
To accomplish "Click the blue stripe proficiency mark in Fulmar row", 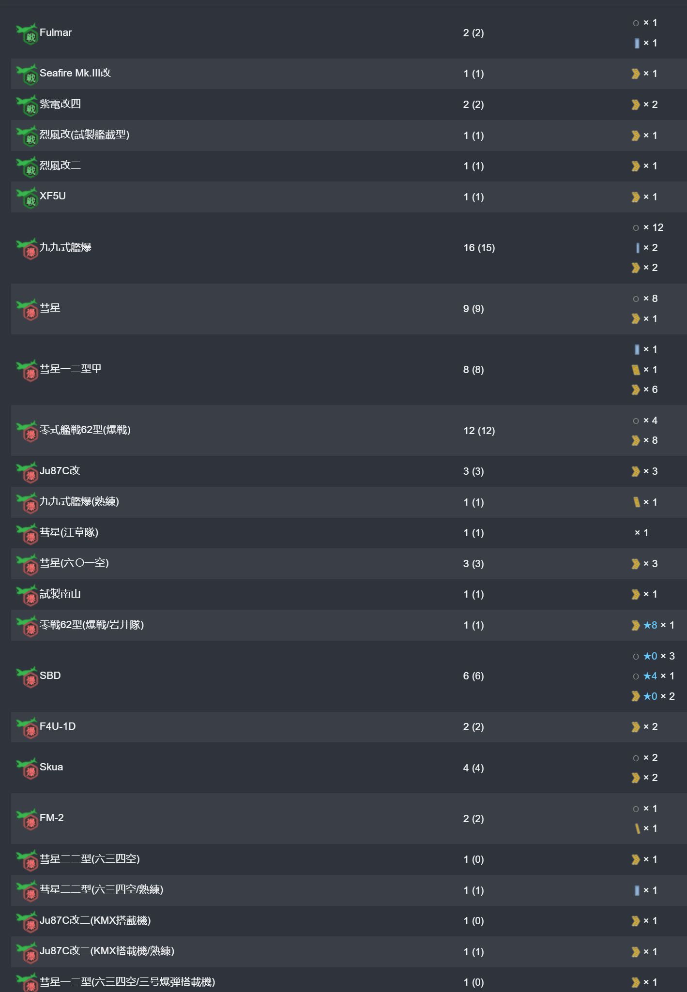I will pos(637,43).
